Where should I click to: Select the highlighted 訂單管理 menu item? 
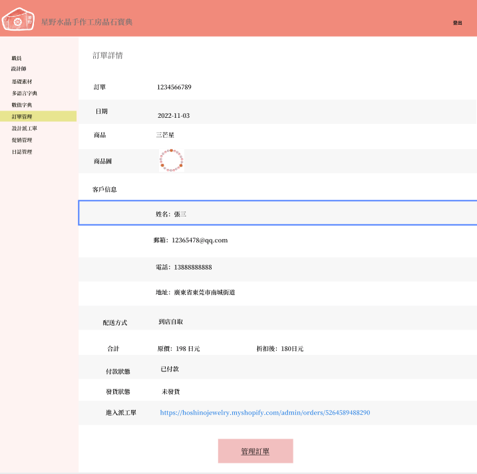(x=22, y=117)
